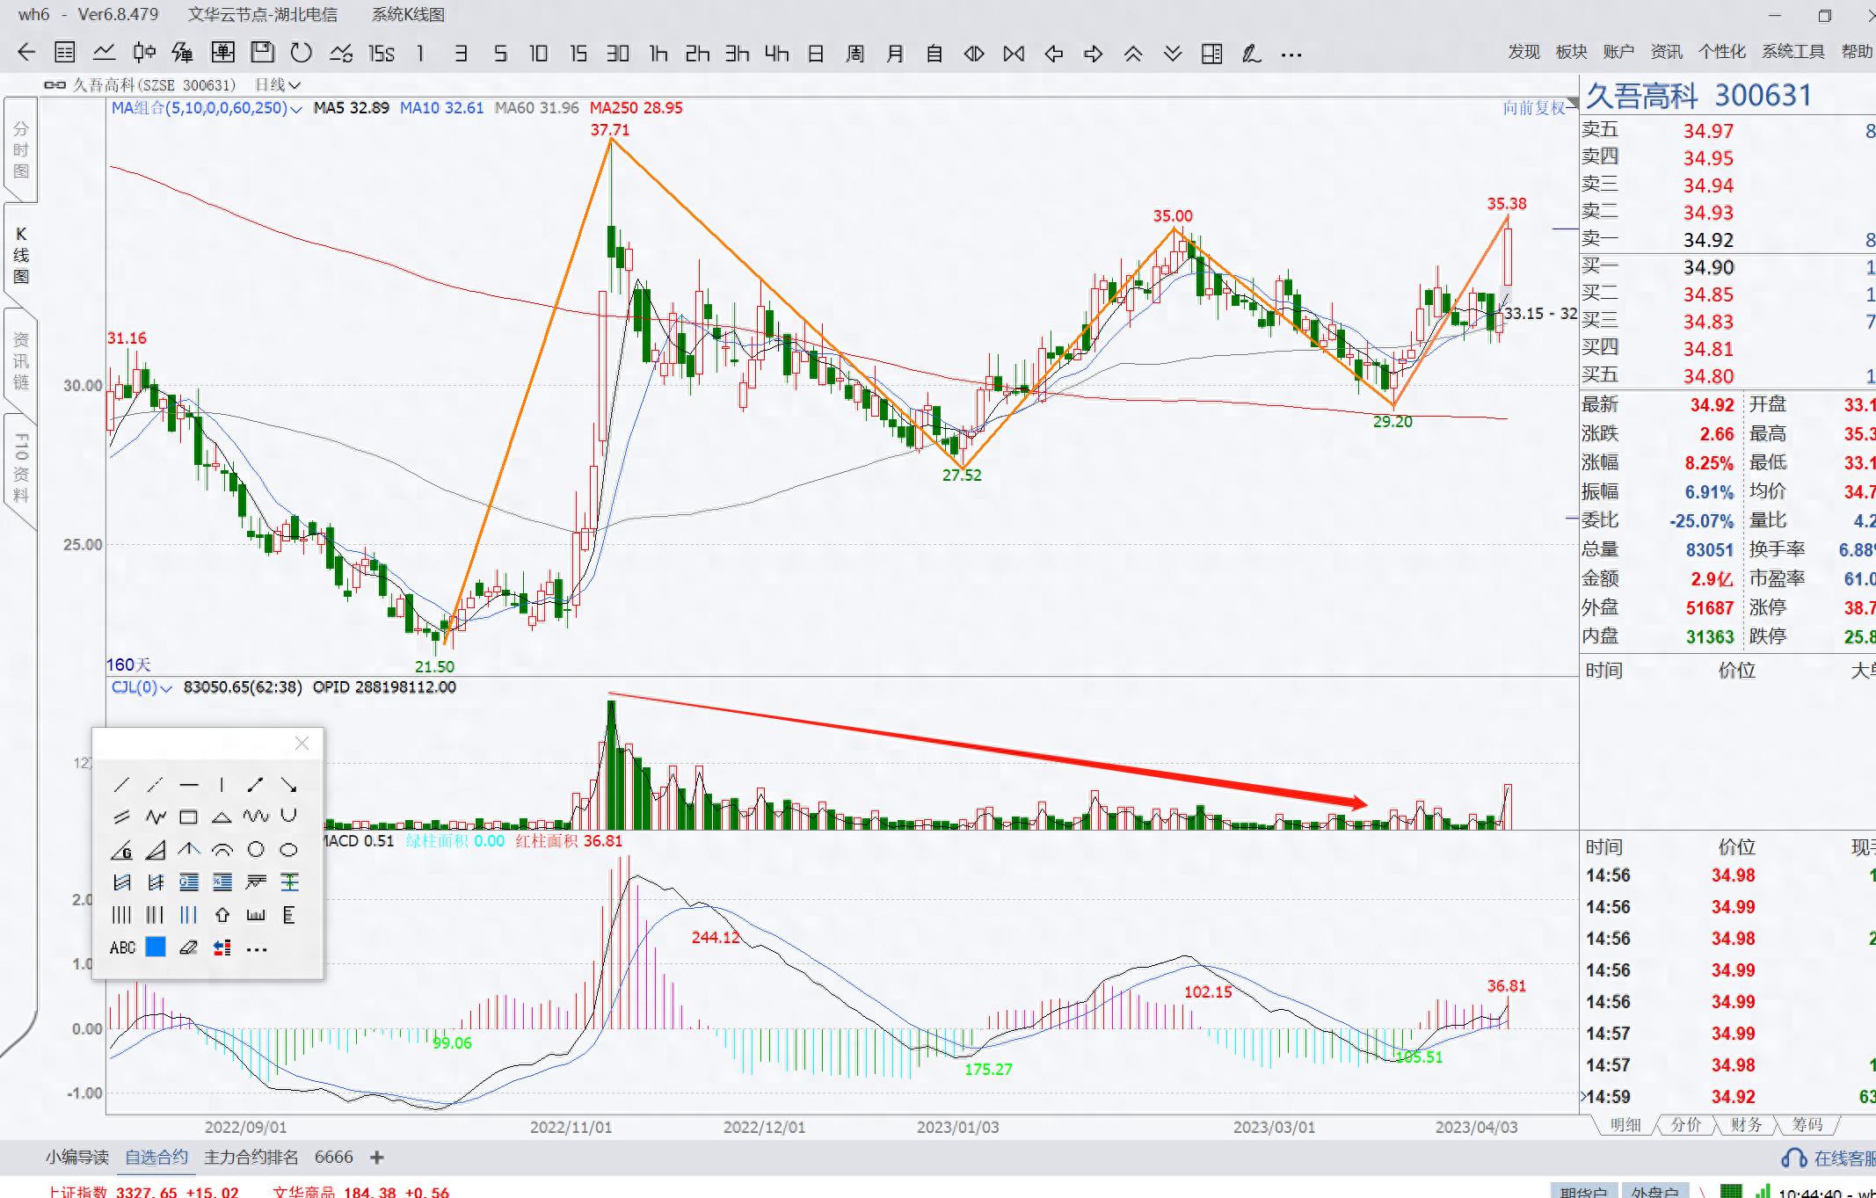This screenshot has width=1876, height=1198.
Task: Click the refresh icon in top toolbar
Action: (x=301, y=53)
